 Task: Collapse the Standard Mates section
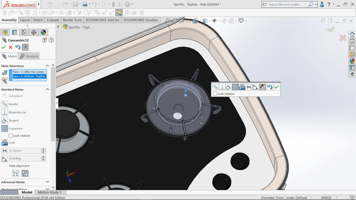[47, 89]
